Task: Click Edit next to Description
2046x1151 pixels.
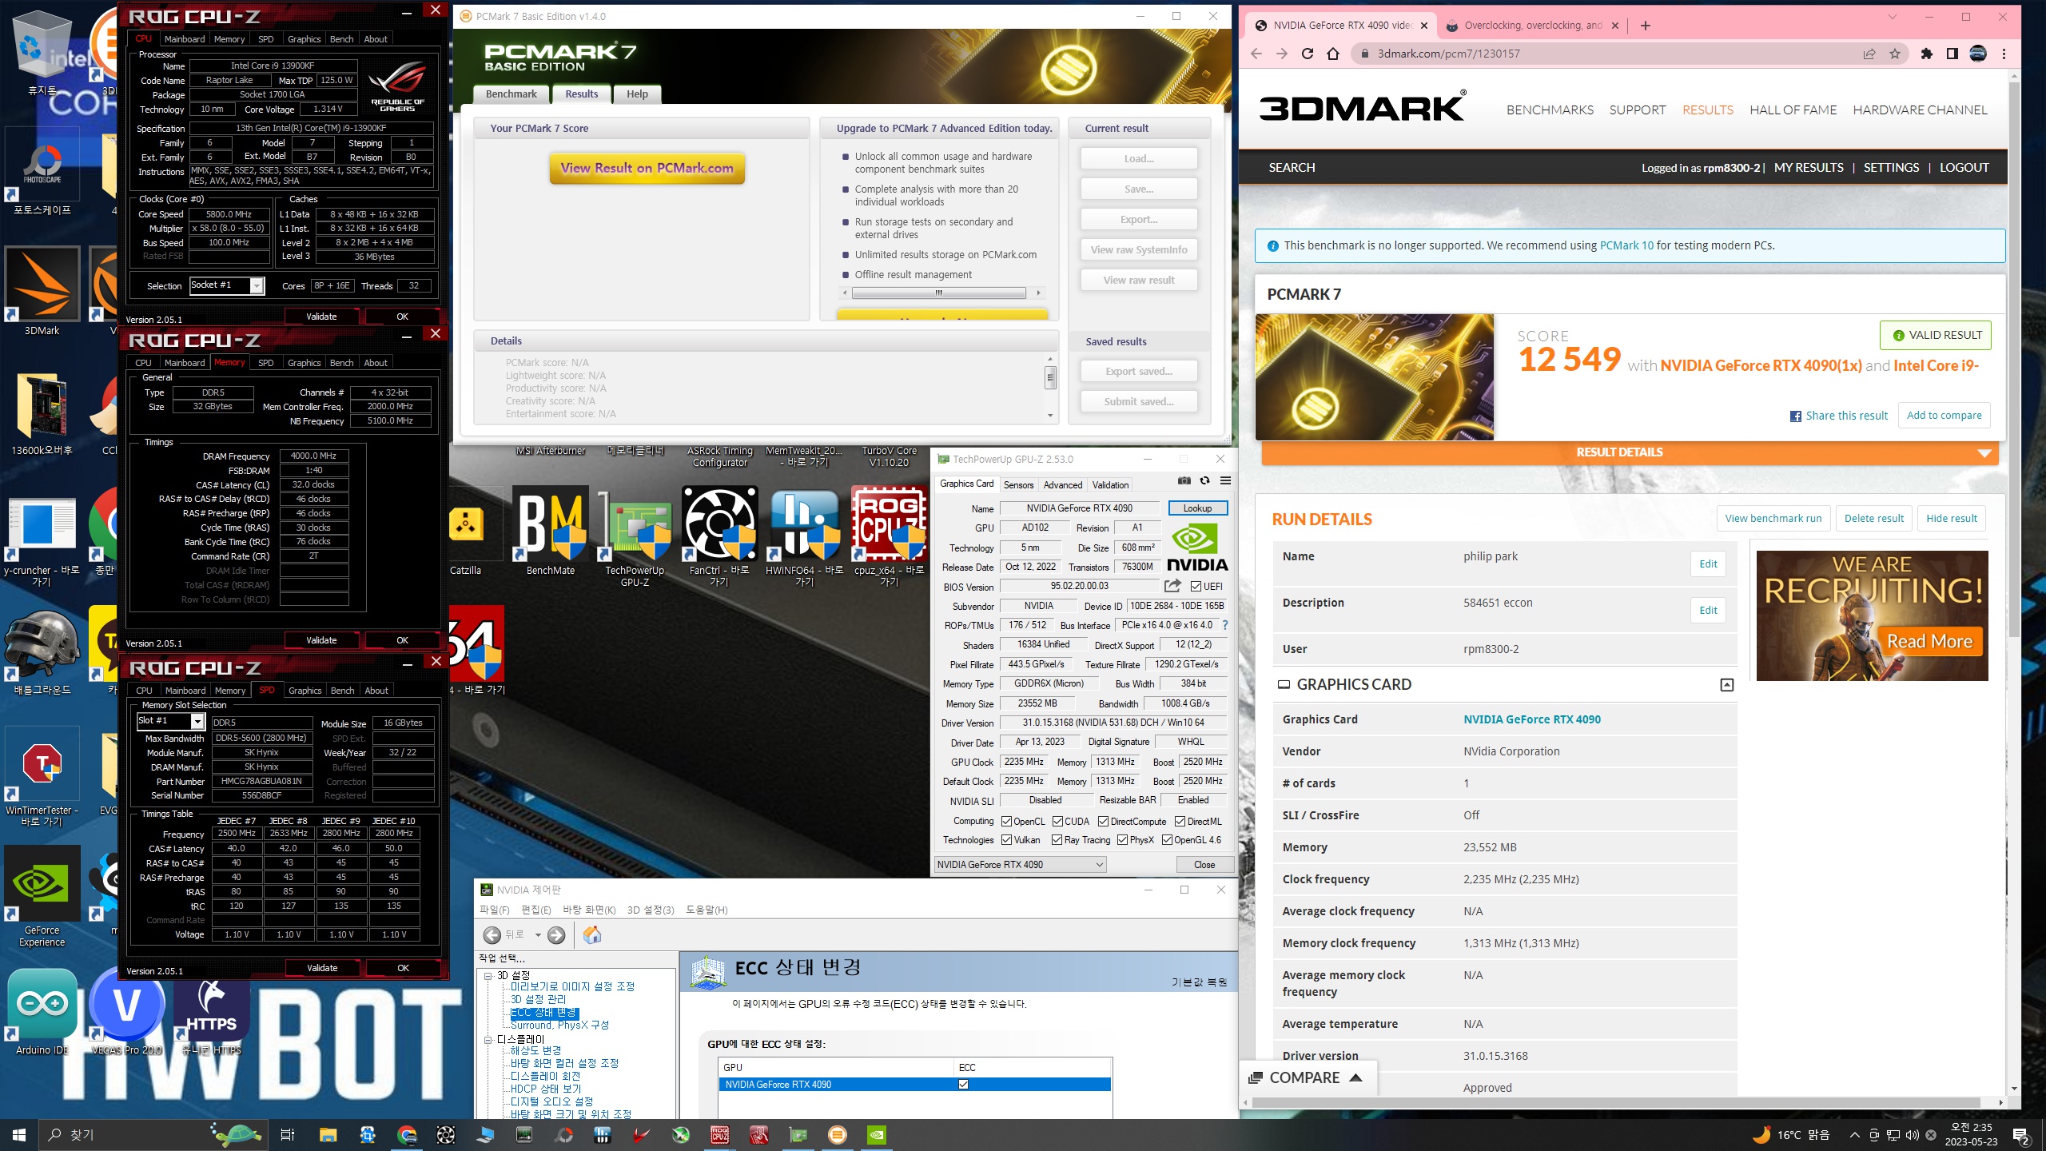Action: (x=1708, y=610)
